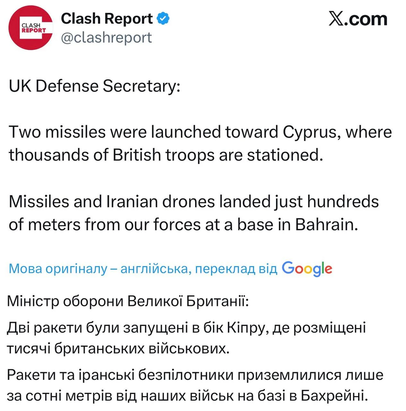Click the sentence about British troops stationed
406x411 pixels.
click(200, 144)
